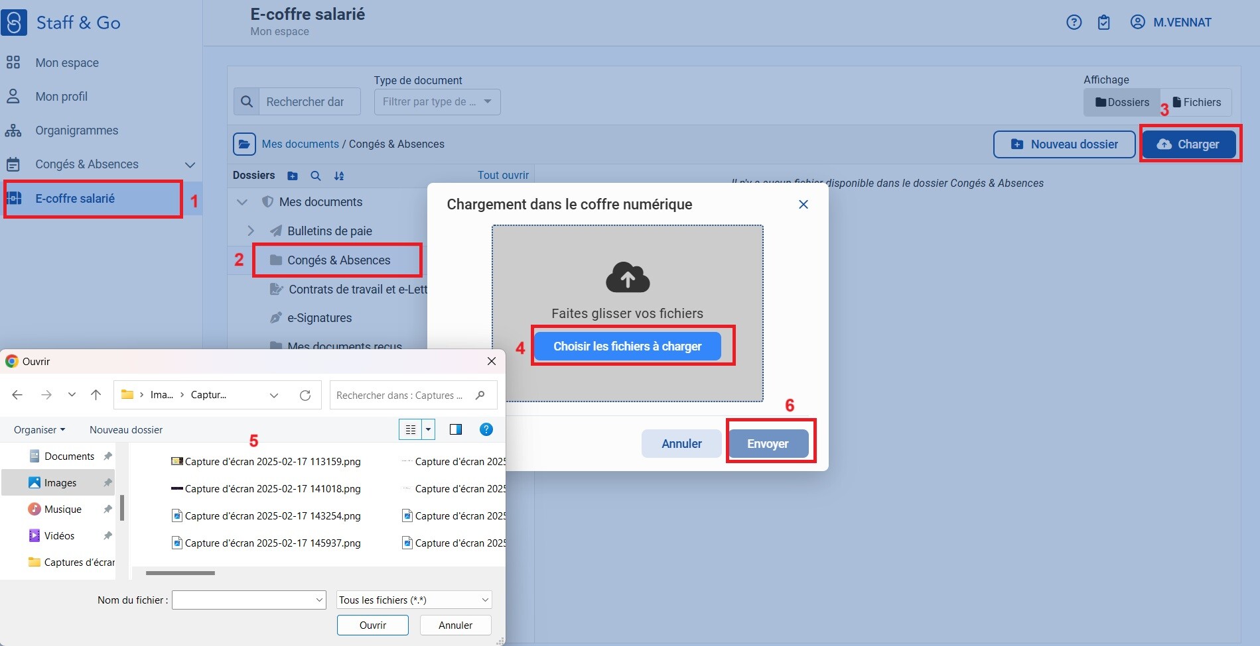Click the file dialog help icon
The image size is (1260, 646).
[x=486, y=429]
